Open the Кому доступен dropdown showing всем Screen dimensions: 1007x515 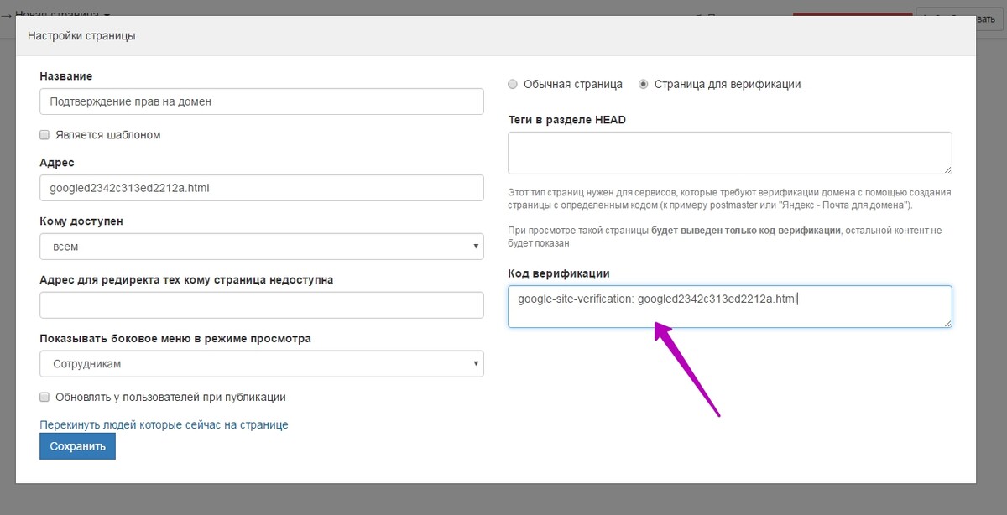click(x=262, y=247)
